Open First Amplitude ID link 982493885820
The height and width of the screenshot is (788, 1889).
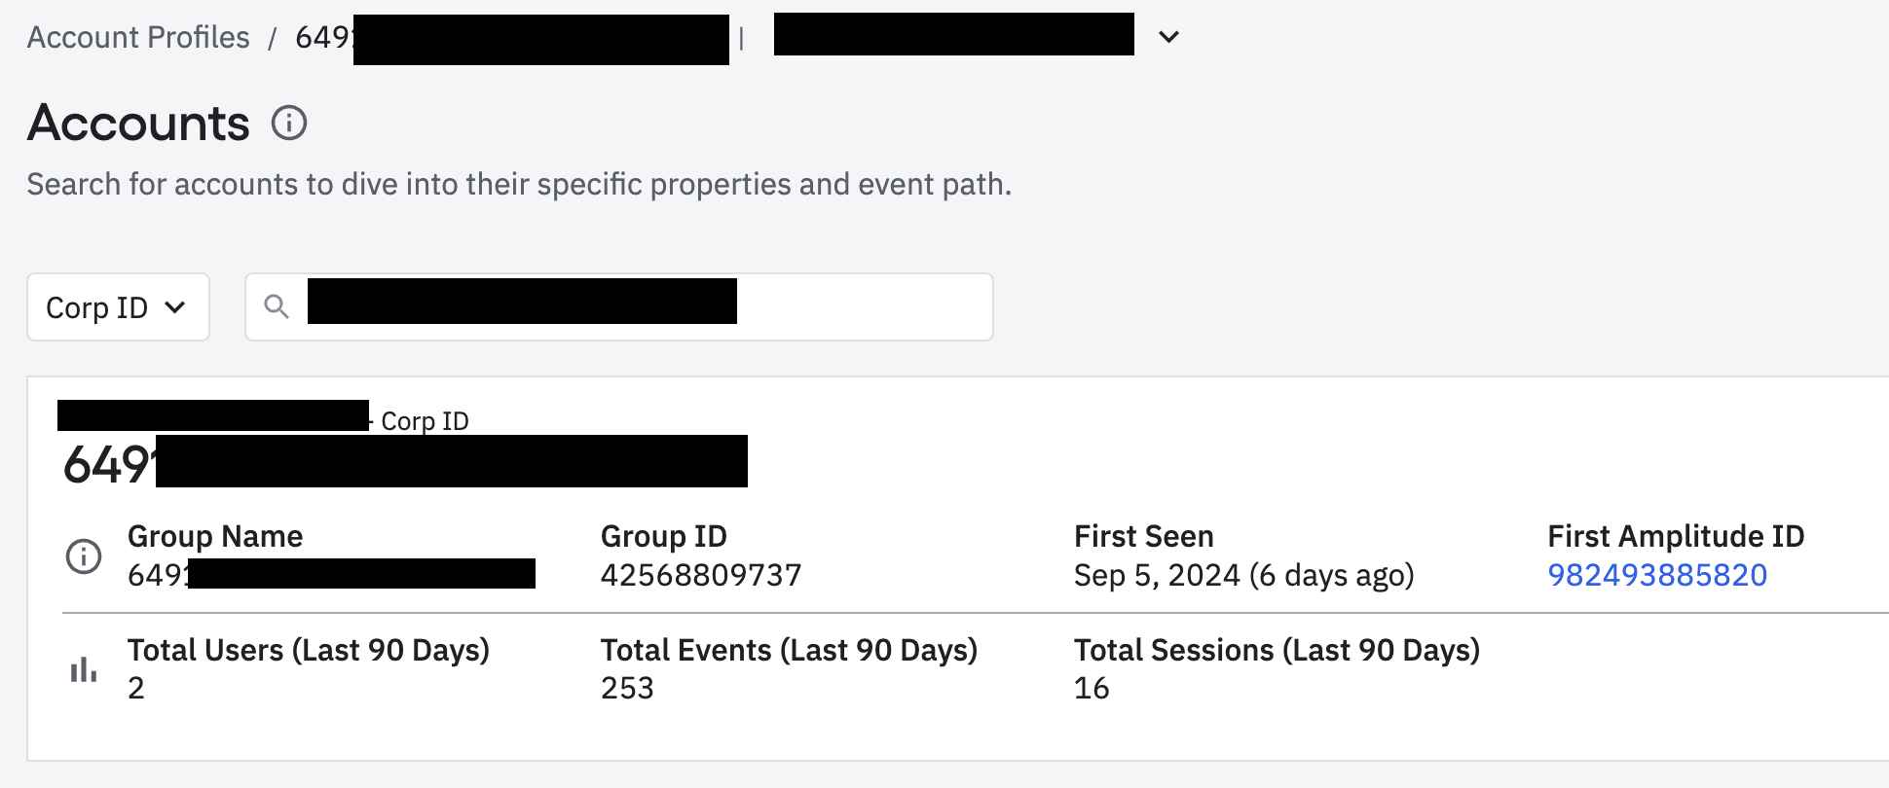[1657, 575]
